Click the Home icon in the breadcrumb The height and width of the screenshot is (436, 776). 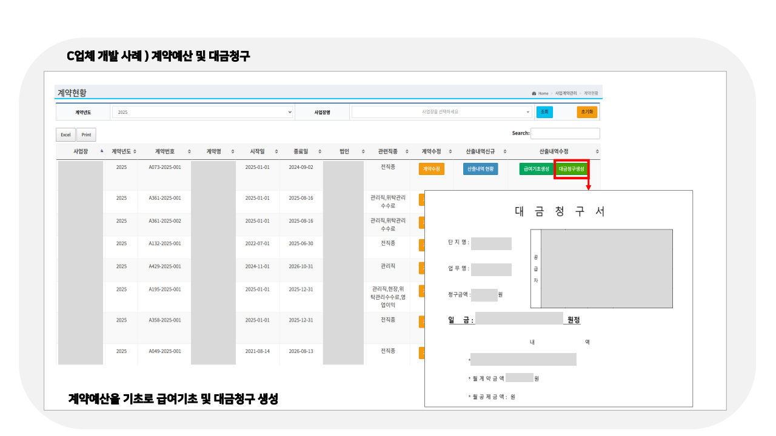pyautogui.click(x=534, y=93)
